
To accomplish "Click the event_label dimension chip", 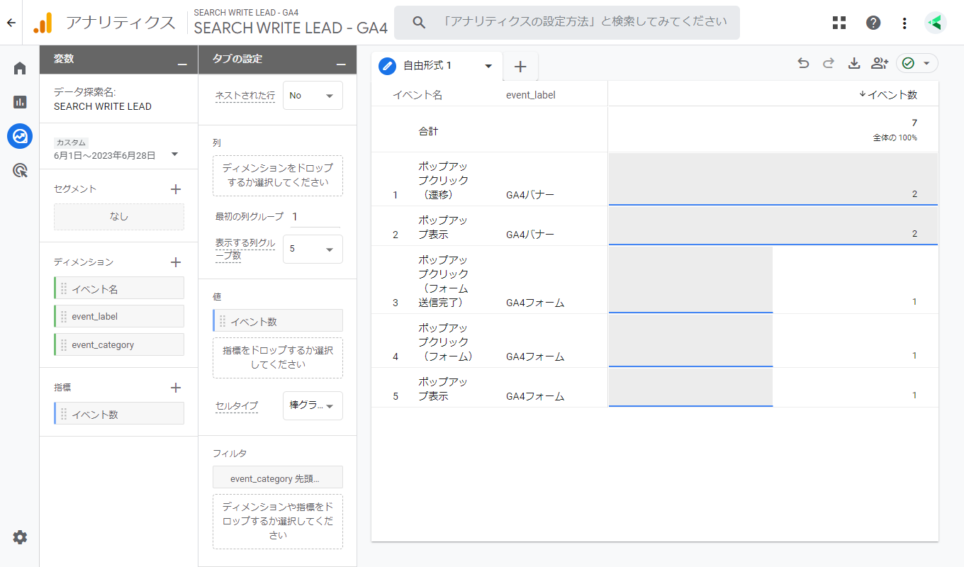I will [x=119, y=316].
